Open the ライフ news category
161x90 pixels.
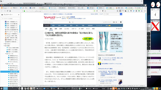point(88,29)
